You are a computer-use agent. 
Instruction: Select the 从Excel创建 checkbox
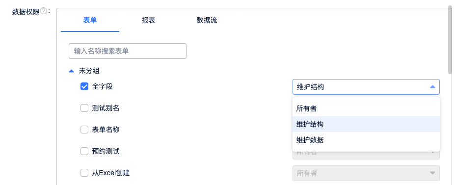[x=84, y=173]
